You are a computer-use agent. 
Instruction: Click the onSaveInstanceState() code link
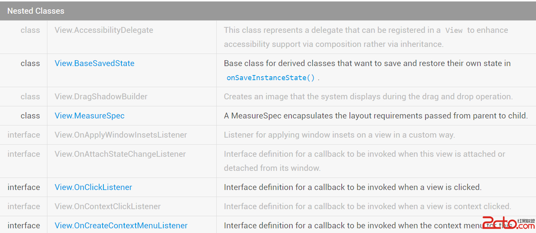[271, 78]
